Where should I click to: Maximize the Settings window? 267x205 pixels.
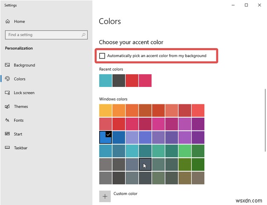(246, 5)
